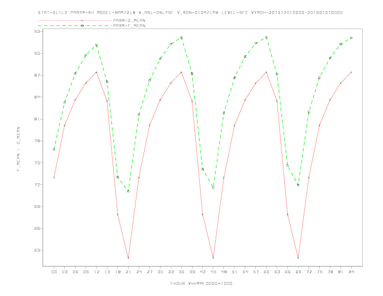Click the F_MEAN peak marker at hour 12
383x296 pixels.
(x=97, y=45)
